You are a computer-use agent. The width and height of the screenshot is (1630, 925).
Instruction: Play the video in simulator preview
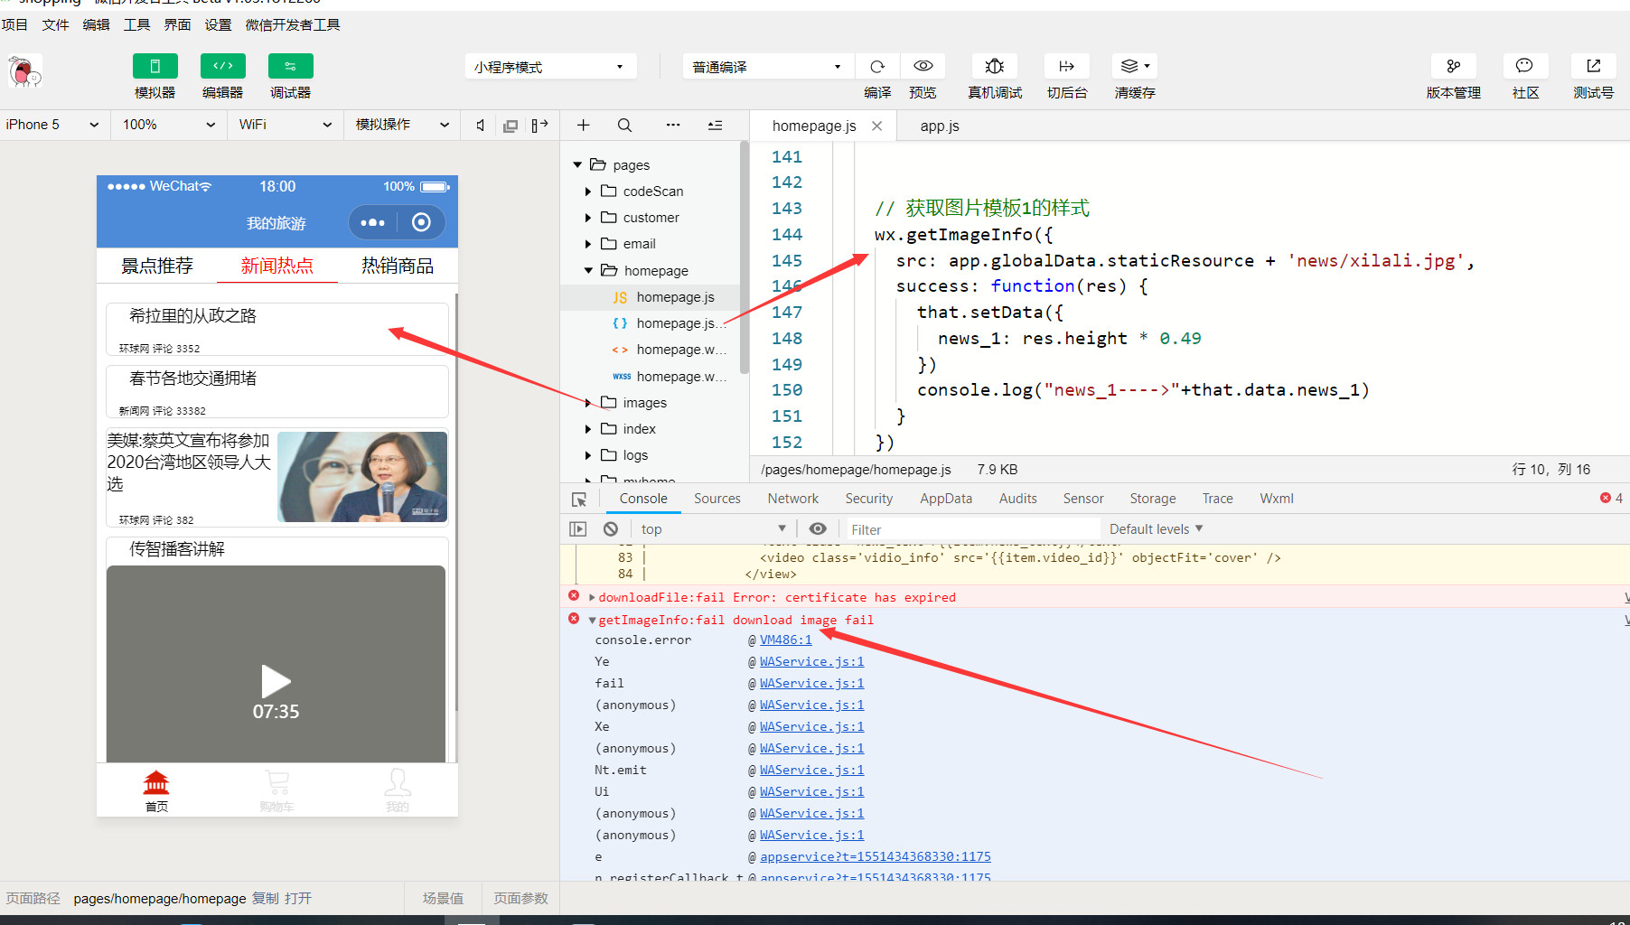point(276,680)
